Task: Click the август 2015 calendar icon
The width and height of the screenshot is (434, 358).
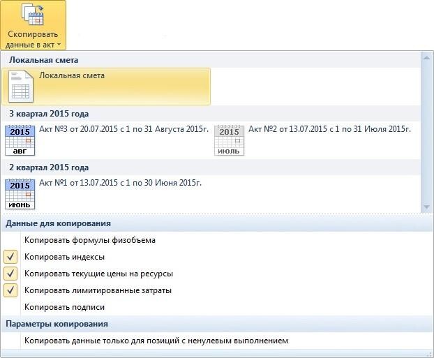Action: [x=20, y=140]
